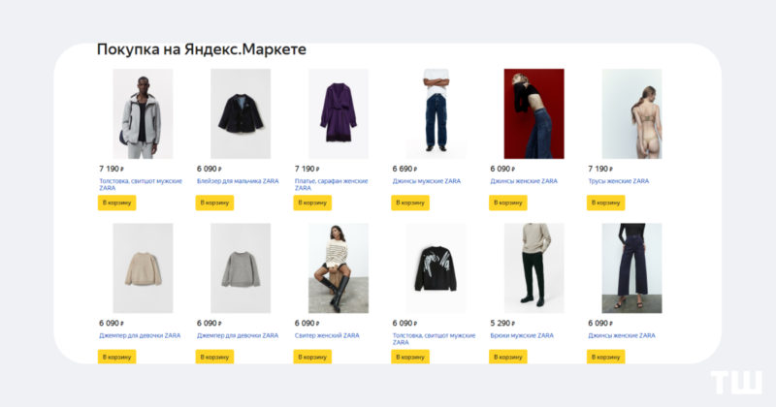
Task: Open the grey girl's jumper image
Action: click(241, 268)
